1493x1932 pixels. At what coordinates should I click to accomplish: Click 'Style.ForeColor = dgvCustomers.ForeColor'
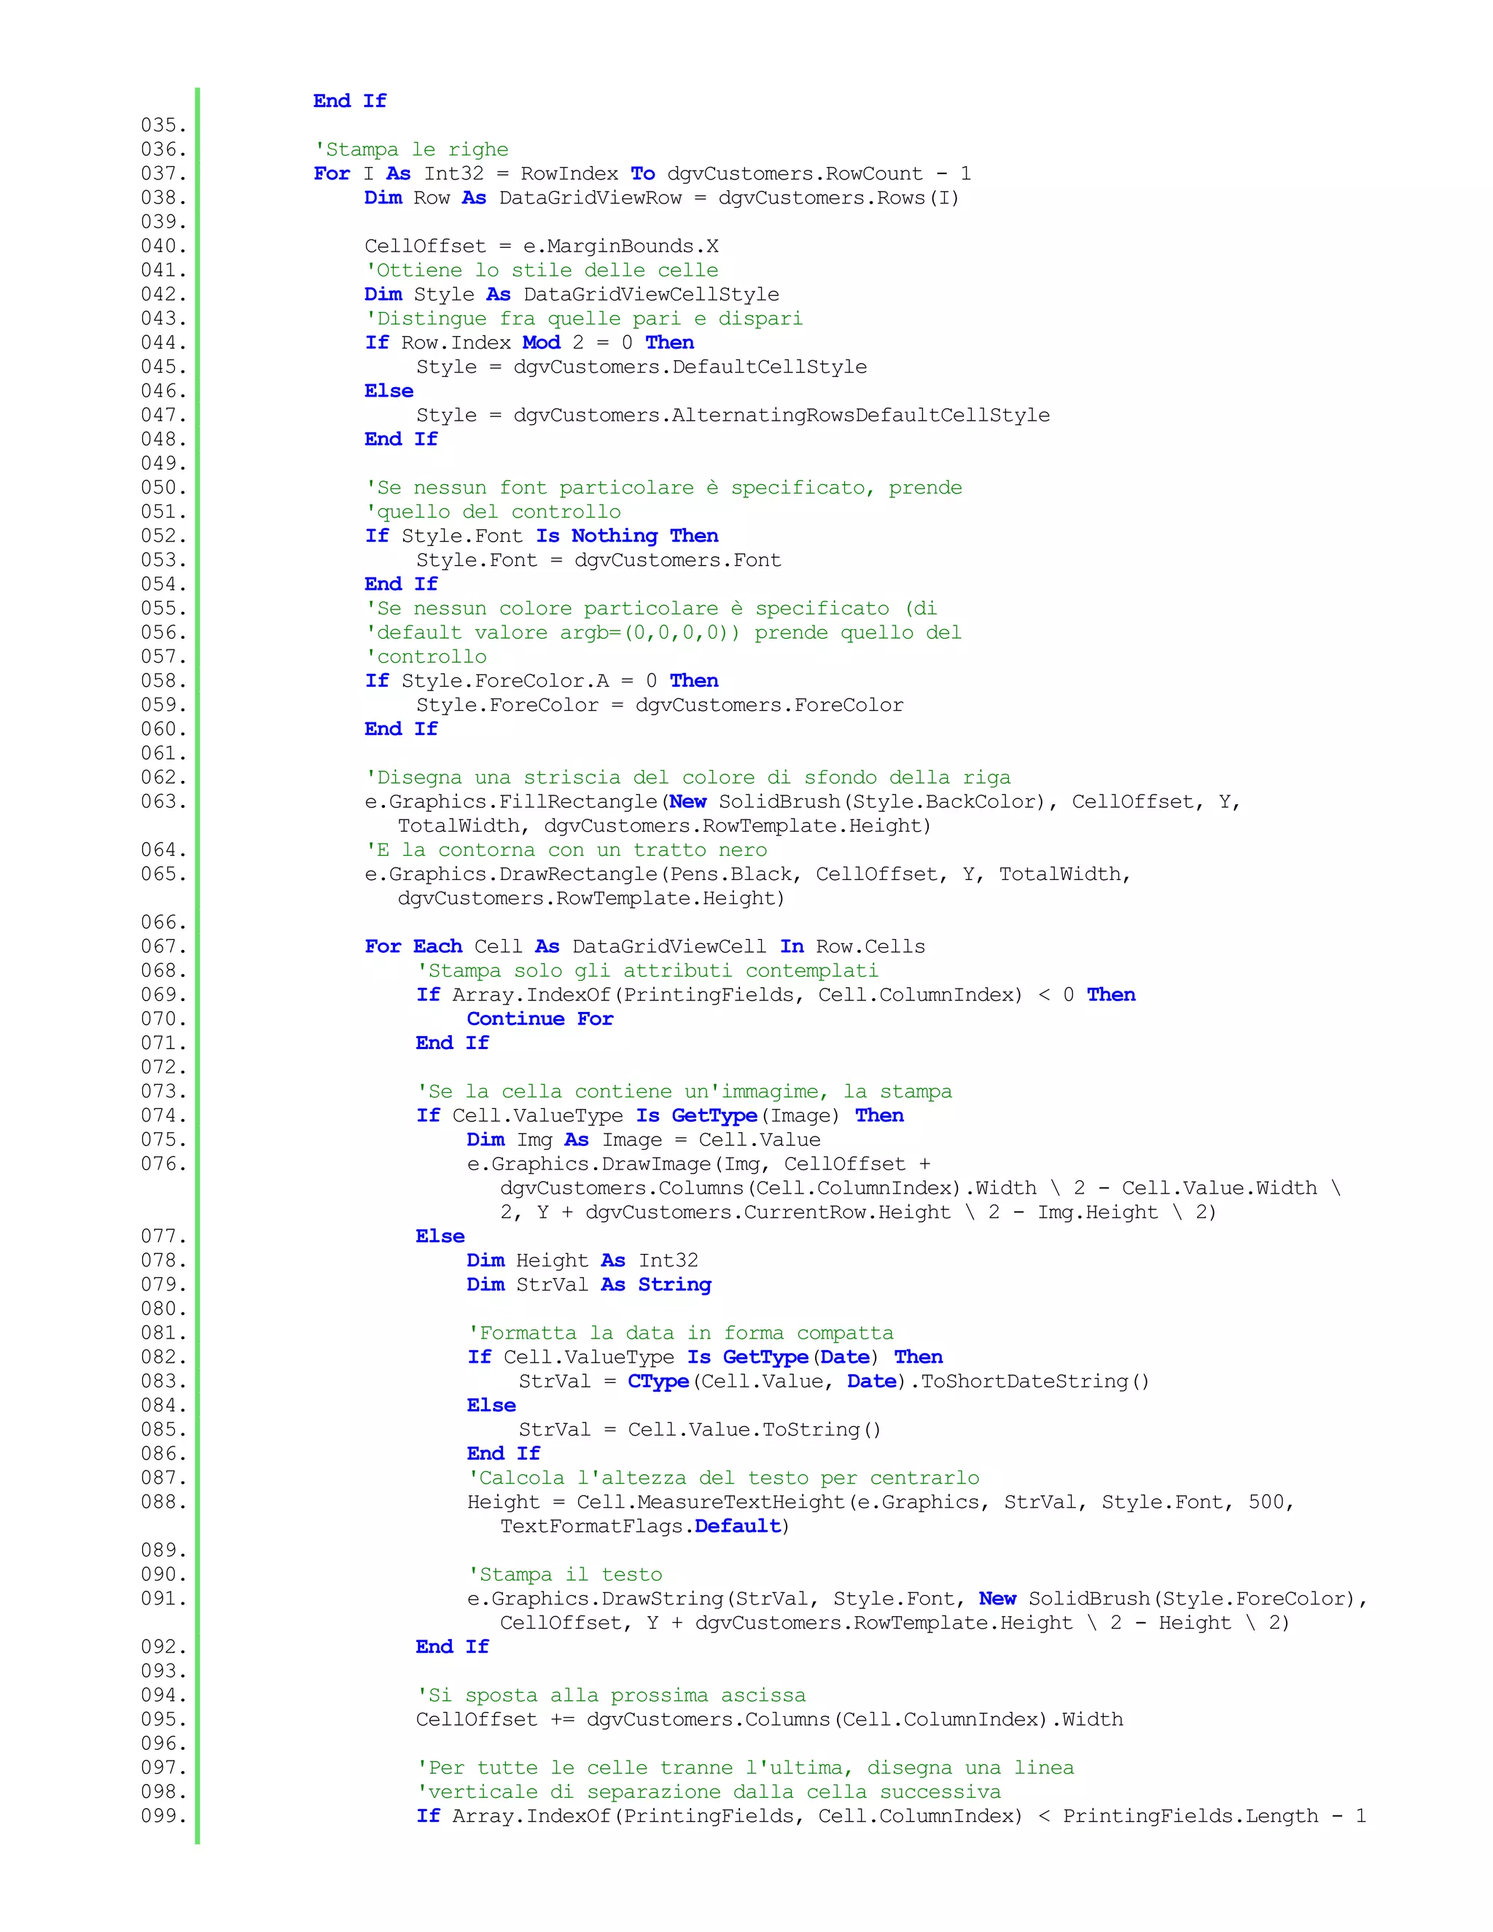tap(660, 705)
